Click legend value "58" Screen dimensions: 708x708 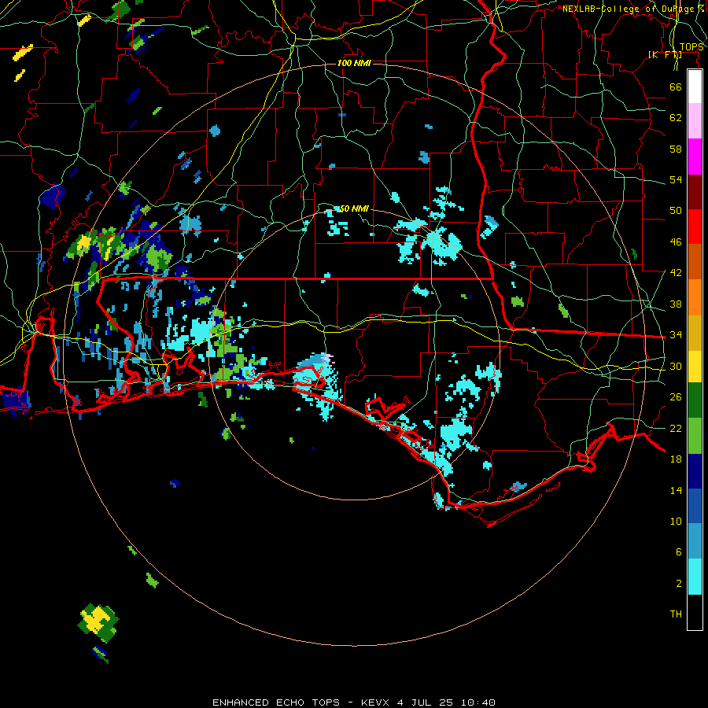coord(676,149)
